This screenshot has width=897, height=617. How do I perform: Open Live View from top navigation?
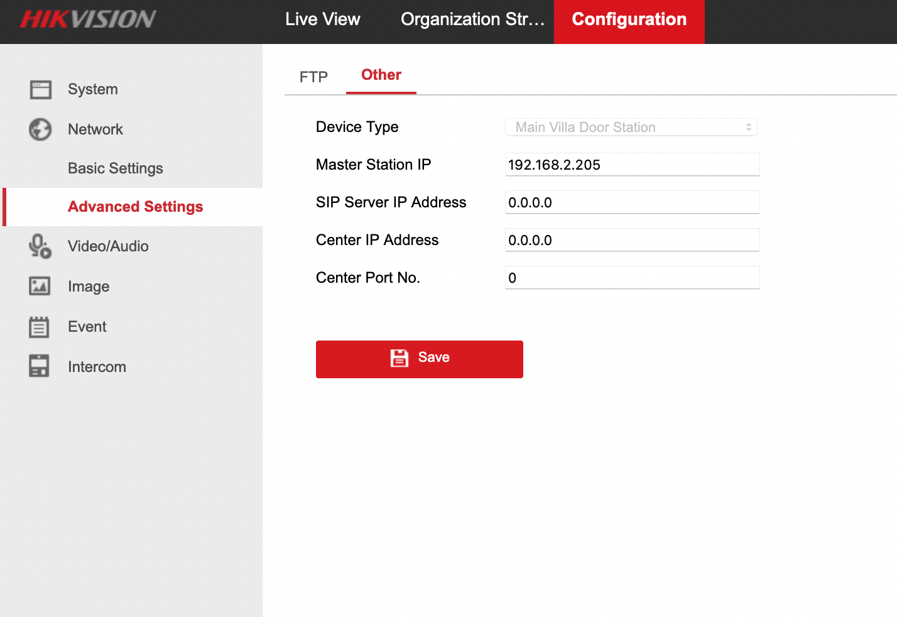[x=322, y=19]
